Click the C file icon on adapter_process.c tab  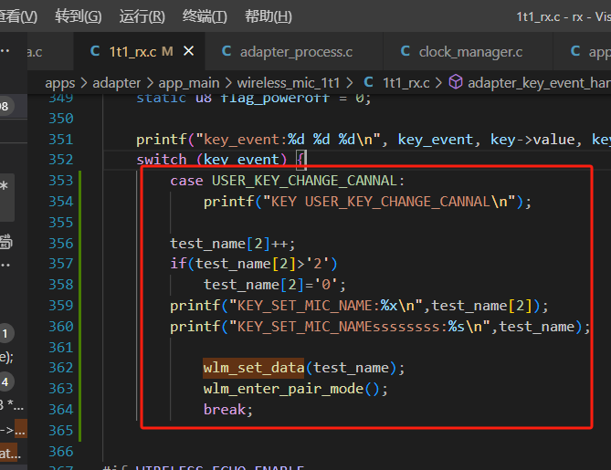point(226,51)
